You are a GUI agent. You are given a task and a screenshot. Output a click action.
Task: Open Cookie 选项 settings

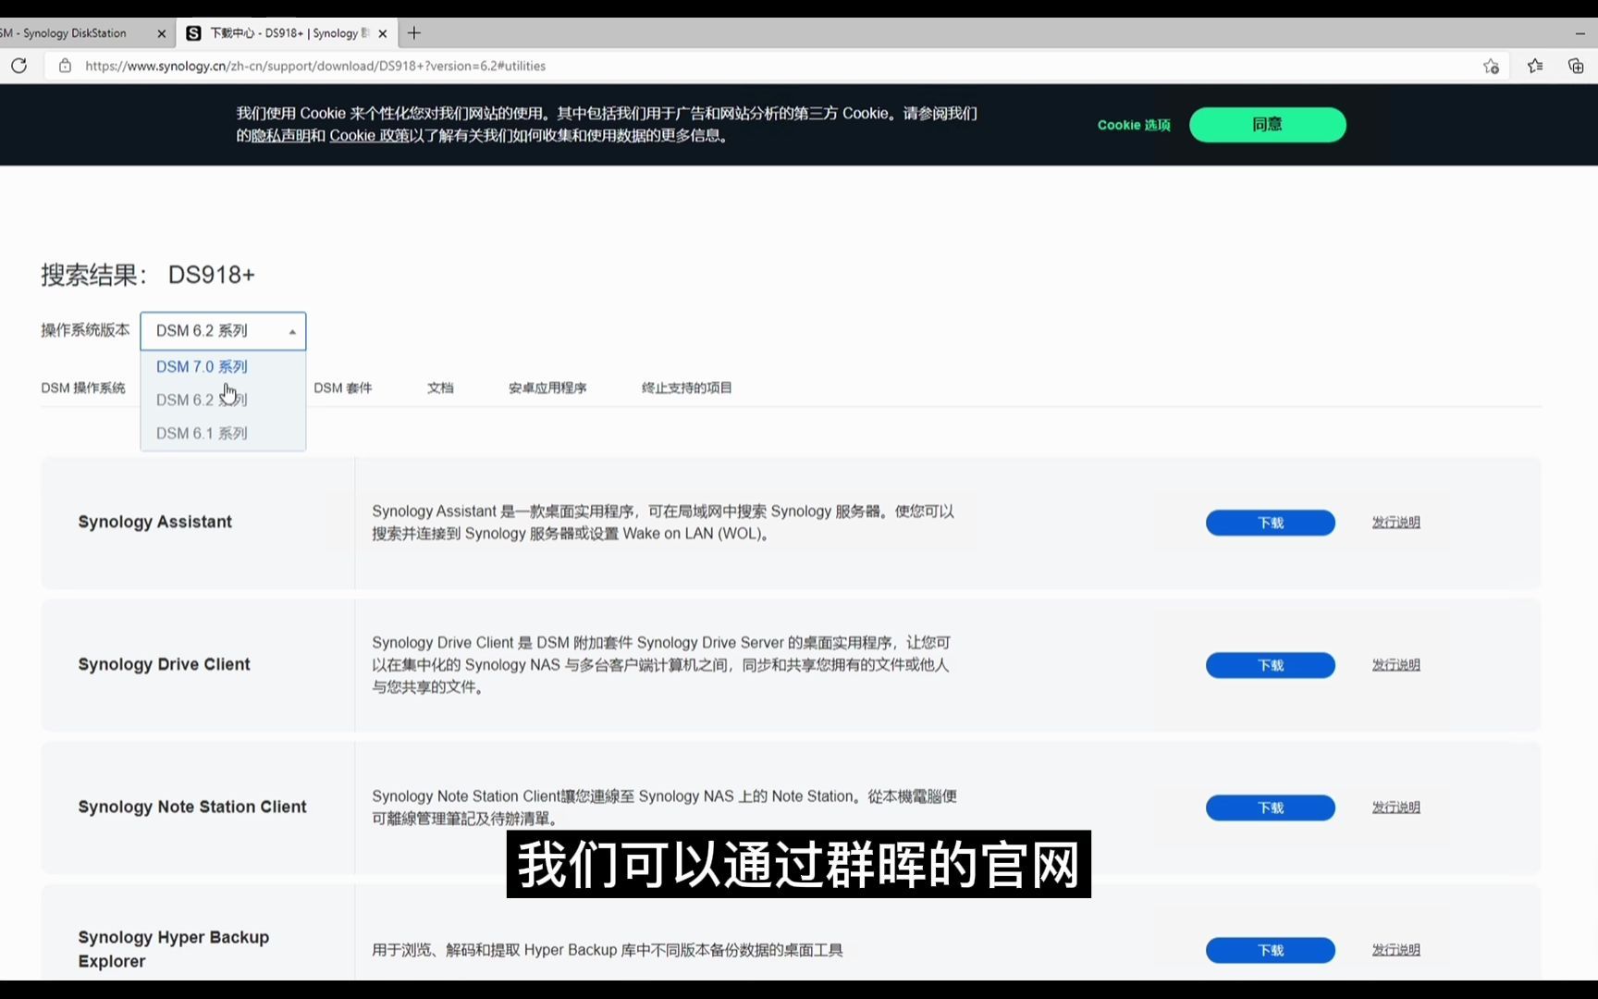pyautogui.click(x=1134, y=125)
